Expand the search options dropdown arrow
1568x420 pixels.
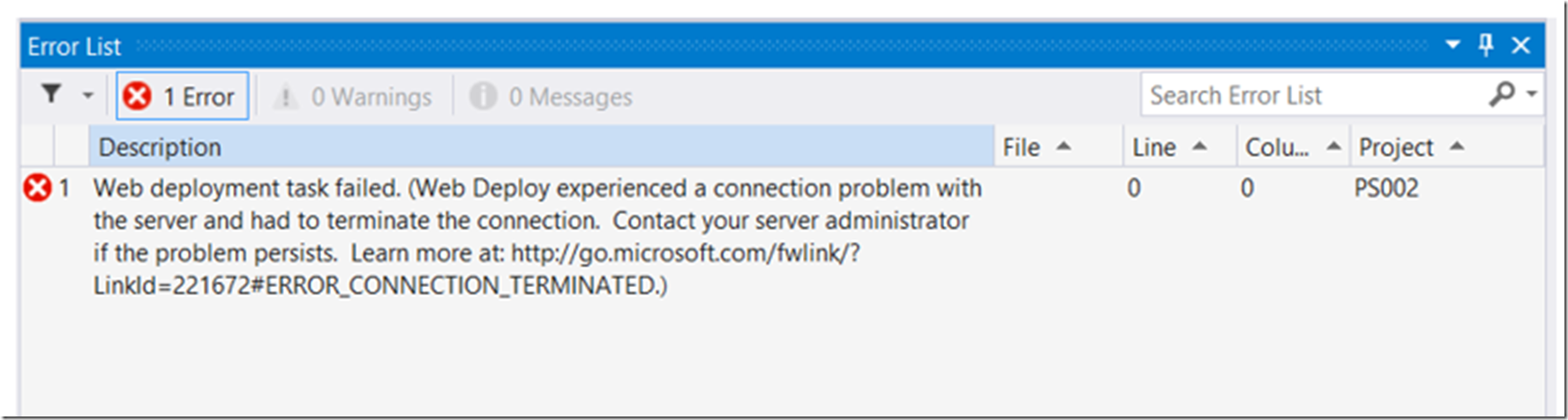point(1533,93)
